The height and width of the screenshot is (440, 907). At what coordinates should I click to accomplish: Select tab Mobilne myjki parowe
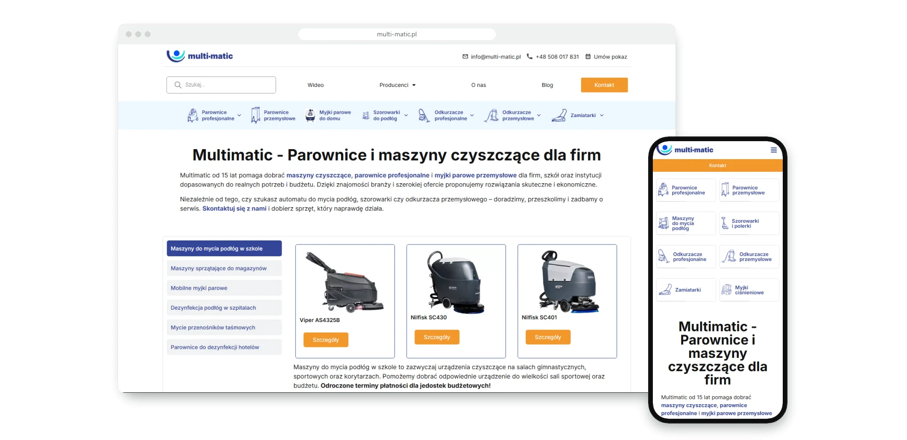[224, 288]
